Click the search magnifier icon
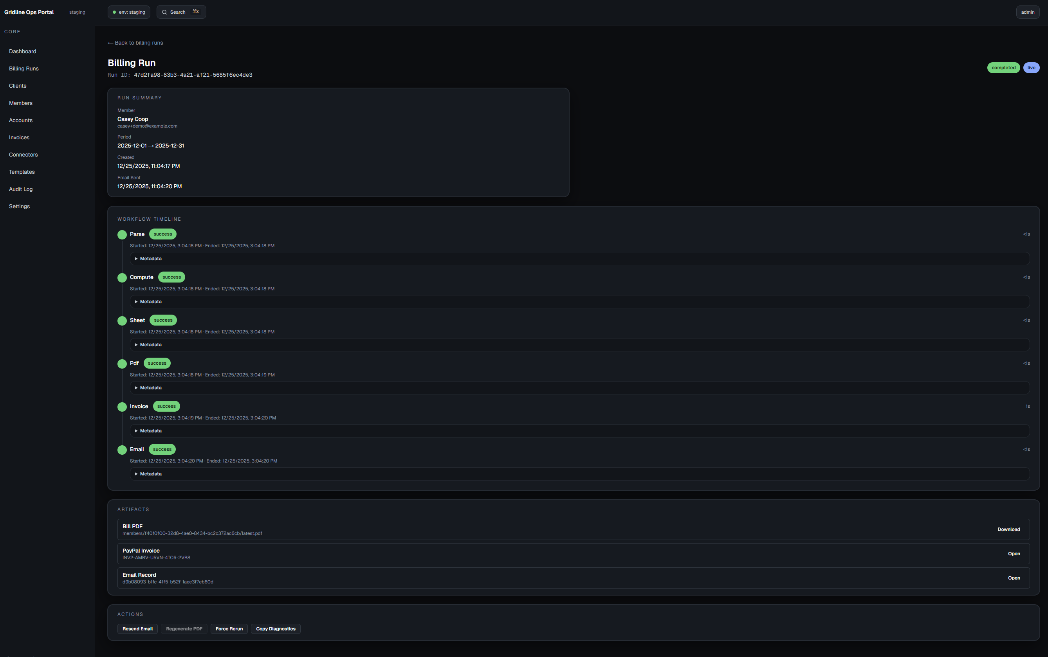The height and width of the screenshot is (657, 1048). pyautogui.click(x=164, y=12)
